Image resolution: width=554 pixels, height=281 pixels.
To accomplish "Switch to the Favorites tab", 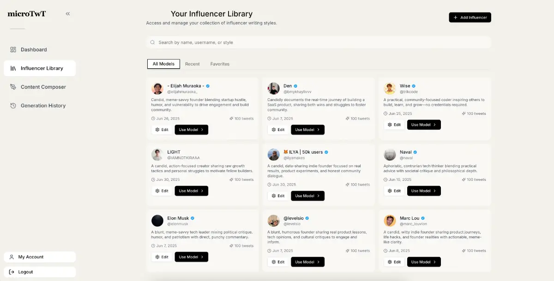I will click(x=220, y=64).
